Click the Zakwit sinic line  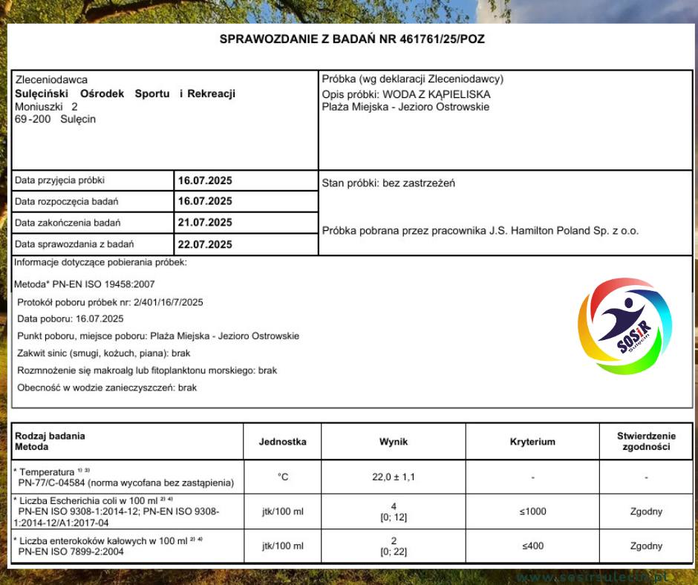click(104, 353)
